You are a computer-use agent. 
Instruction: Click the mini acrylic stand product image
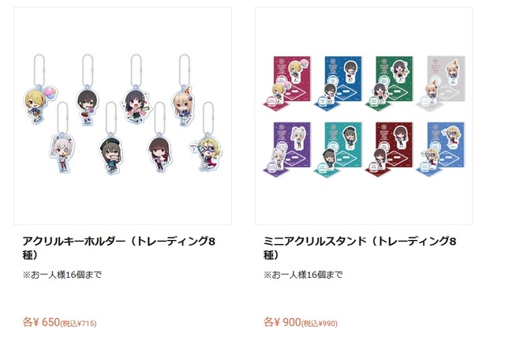click(x=364, y=115)
